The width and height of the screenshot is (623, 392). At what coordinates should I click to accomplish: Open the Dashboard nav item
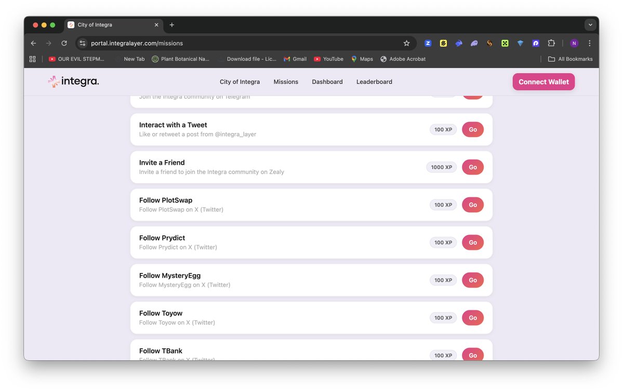(x=327, y=82)
